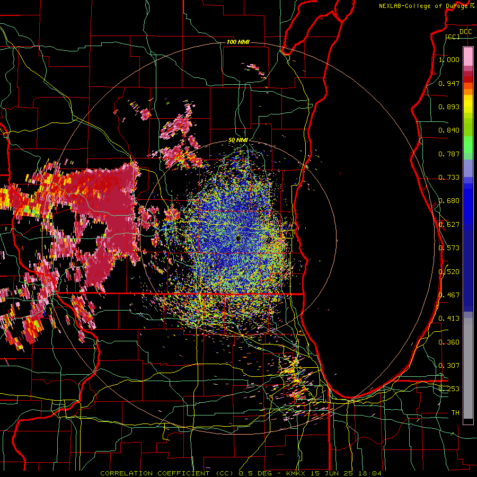Pick the pink swatch in color bar
Viewport: 477px width, 477px height.
coord(468,56)
